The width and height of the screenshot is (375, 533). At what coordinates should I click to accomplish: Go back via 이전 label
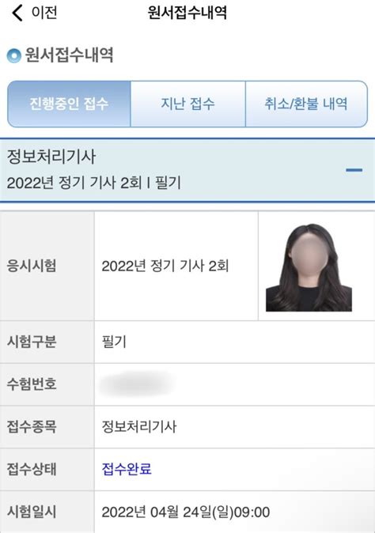tap(44, 13)
